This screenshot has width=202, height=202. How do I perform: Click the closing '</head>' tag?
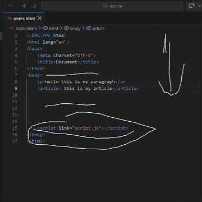click(x=36, y=69)
